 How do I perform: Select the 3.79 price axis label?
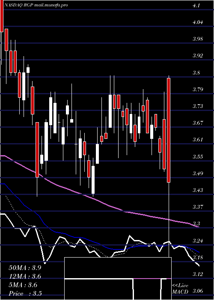pyautogui.click(x=198, y=89)
